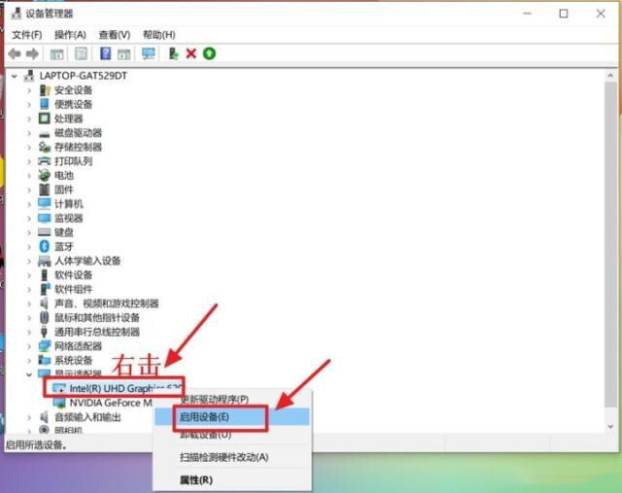Click the back arrow in the toolbar
The width and height of the screenshot is (622, 493).
[15, 53]
